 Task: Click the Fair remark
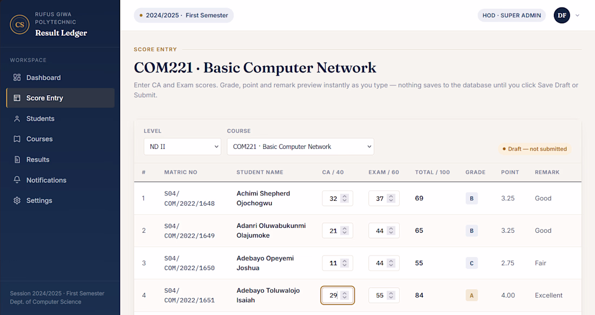(540, 263)
